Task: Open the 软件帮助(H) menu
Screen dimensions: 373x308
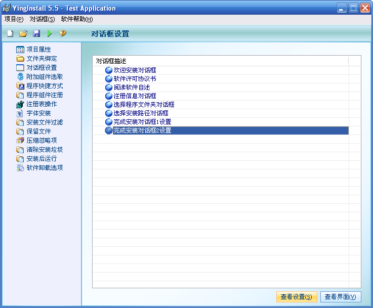Action: tap(77, 19)
